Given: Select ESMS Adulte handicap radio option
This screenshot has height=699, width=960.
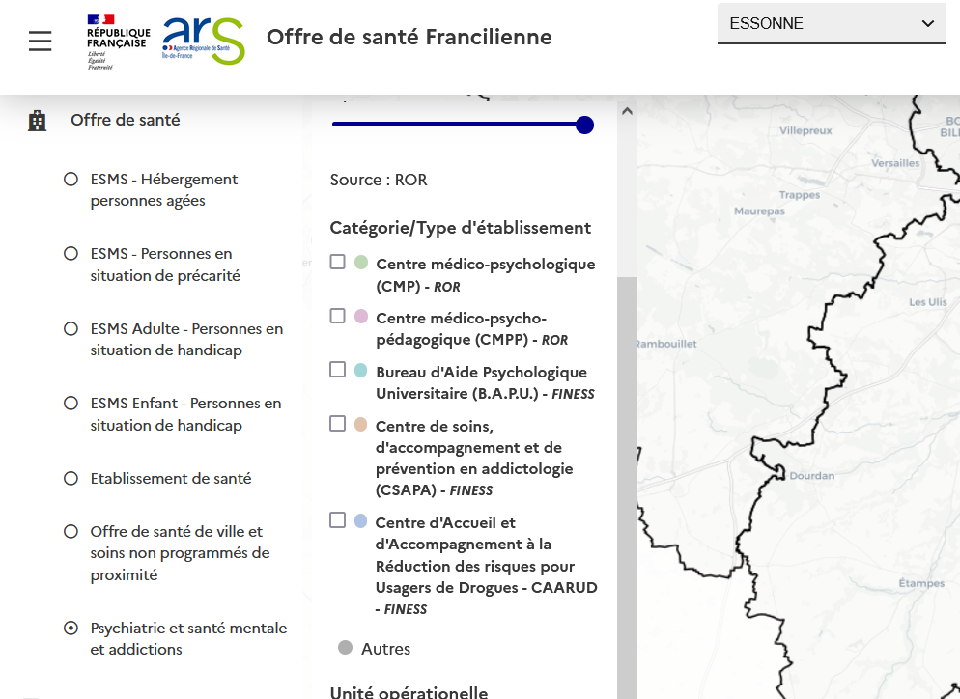Looking at the screenshot, I should (x=71, y=328).
